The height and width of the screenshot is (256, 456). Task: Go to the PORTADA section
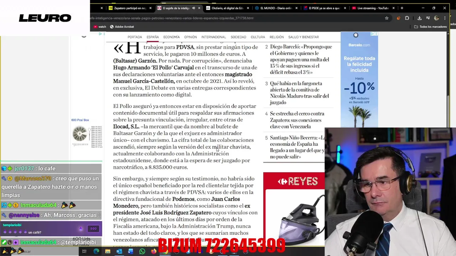(135, 37)
